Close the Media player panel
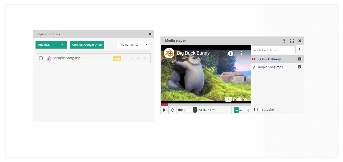The height and width of the screenshot is (162, 343). pos(300,41)
